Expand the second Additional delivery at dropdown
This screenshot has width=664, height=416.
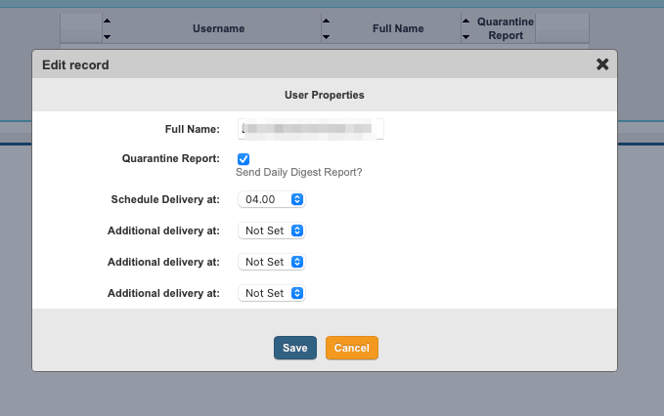pos(272,262)
